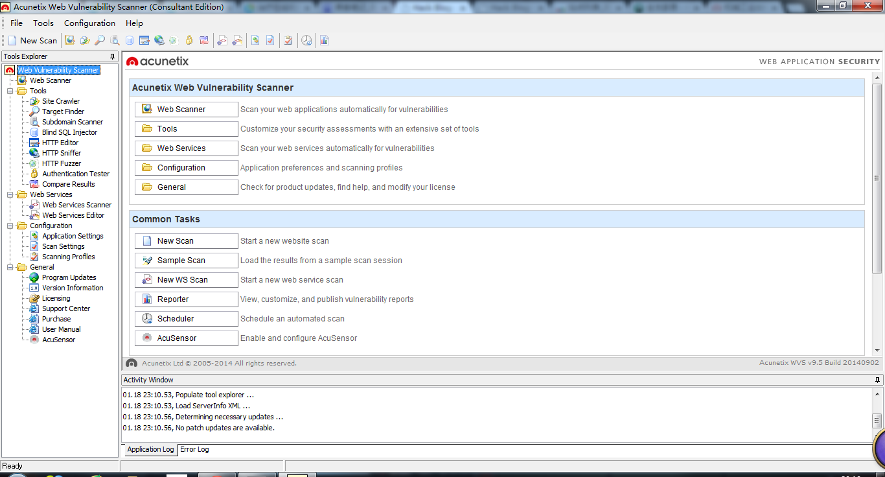Viewport: 885px width, 477px height.
Task: Click Scheduler under Common Tasks
Action: (x=187, y=319)
